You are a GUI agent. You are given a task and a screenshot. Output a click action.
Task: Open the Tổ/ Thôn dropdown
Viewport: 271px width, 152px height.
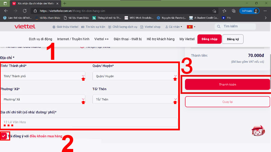point(135,99)
